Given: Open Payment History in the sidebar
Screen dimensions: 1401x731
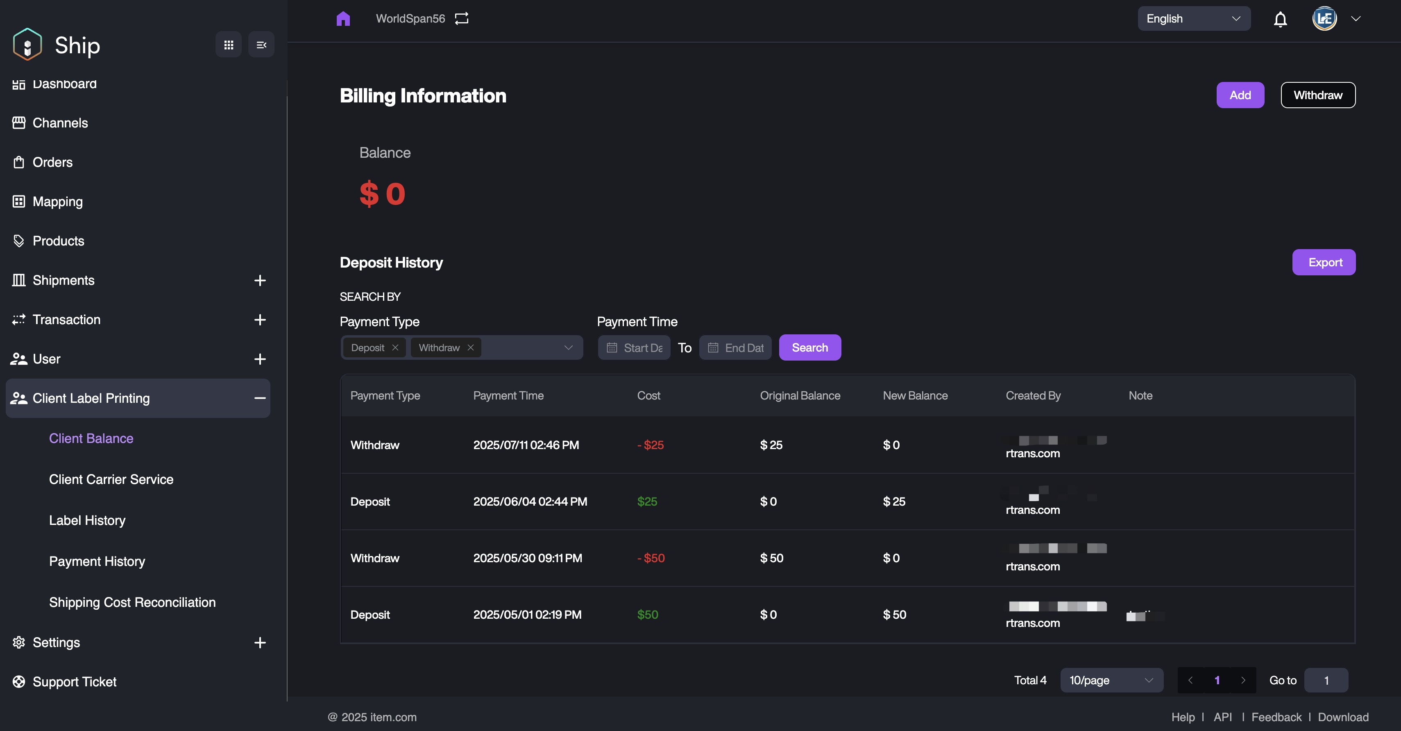Looking at the screenshot, I should click(x=97, y=561).
